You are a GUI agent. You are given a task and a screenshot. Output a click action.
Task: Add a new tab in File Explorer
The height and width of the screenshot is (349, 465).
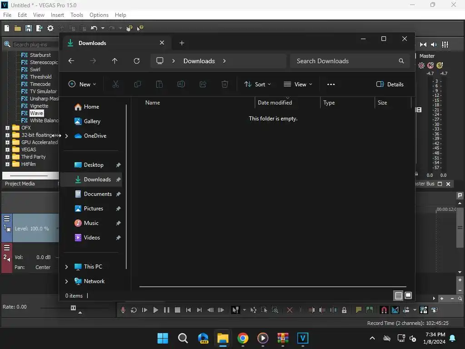tap(182, 43)
